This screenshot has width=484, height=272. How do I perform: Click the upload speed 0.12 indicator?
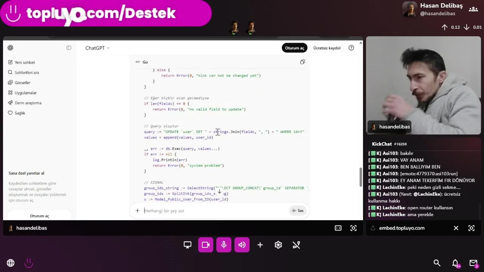pos(450,27)
